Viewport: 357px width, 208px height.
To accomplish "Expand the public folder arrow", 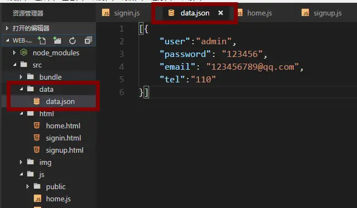I will click(28, 186).
